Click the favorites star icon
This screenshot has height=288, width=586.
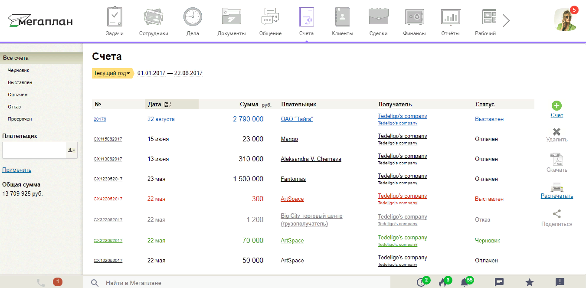[x=529, y=282]
